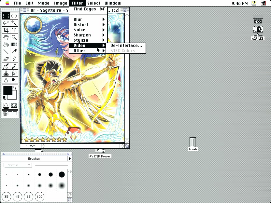
Task: Keep the Video submenu highlighted
Action: point(88,46)
